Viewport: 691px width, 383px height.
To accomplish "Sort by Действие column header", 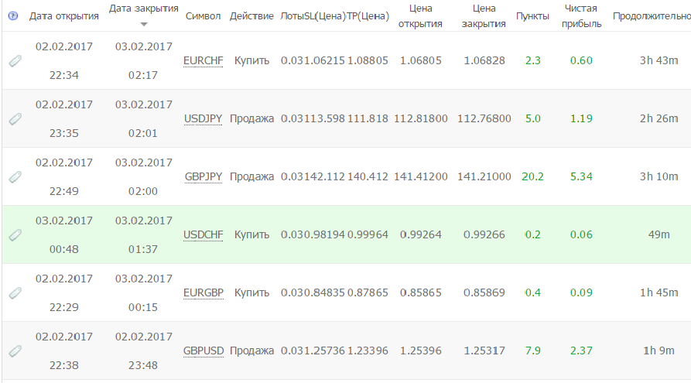I will 251,16.
